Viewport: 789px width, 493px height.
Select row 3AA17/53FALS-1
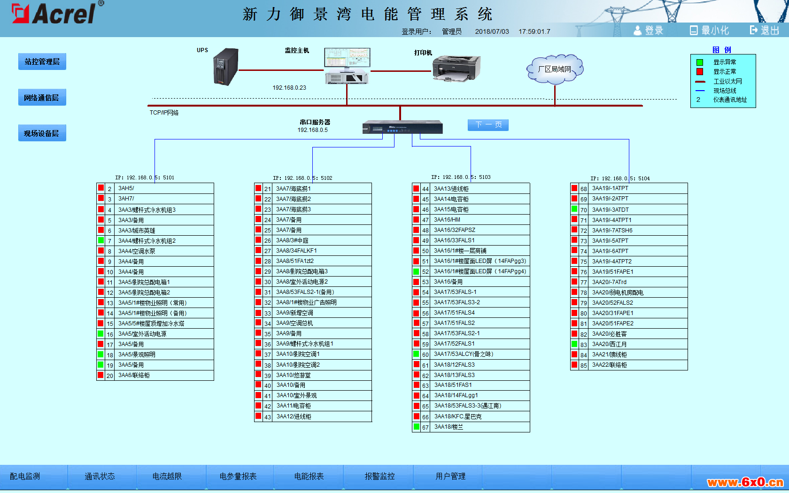click(x=471, y=292)
